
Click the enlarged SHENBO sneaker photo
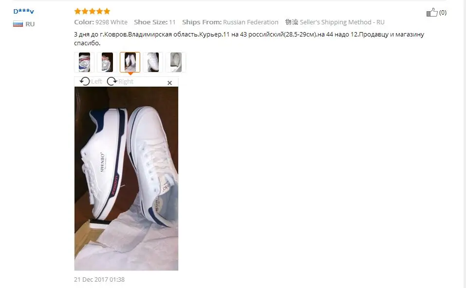[x=126, y=179]
